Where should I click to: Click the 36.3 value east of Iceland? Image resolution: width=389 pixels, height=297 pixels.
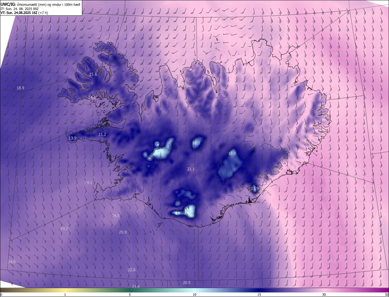click(322, 195)
